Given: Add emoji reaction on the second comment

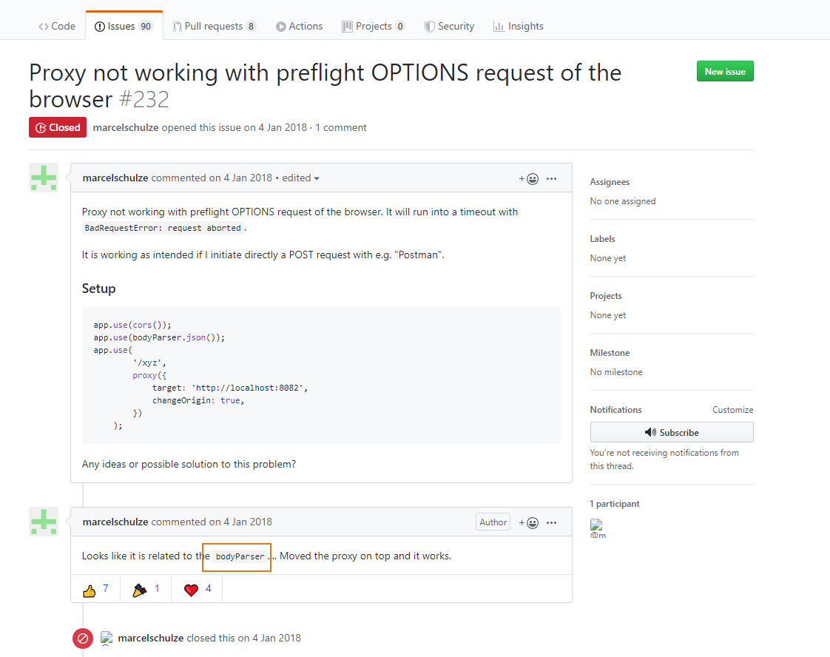Looking at the screenshot, I should point(529,522).
